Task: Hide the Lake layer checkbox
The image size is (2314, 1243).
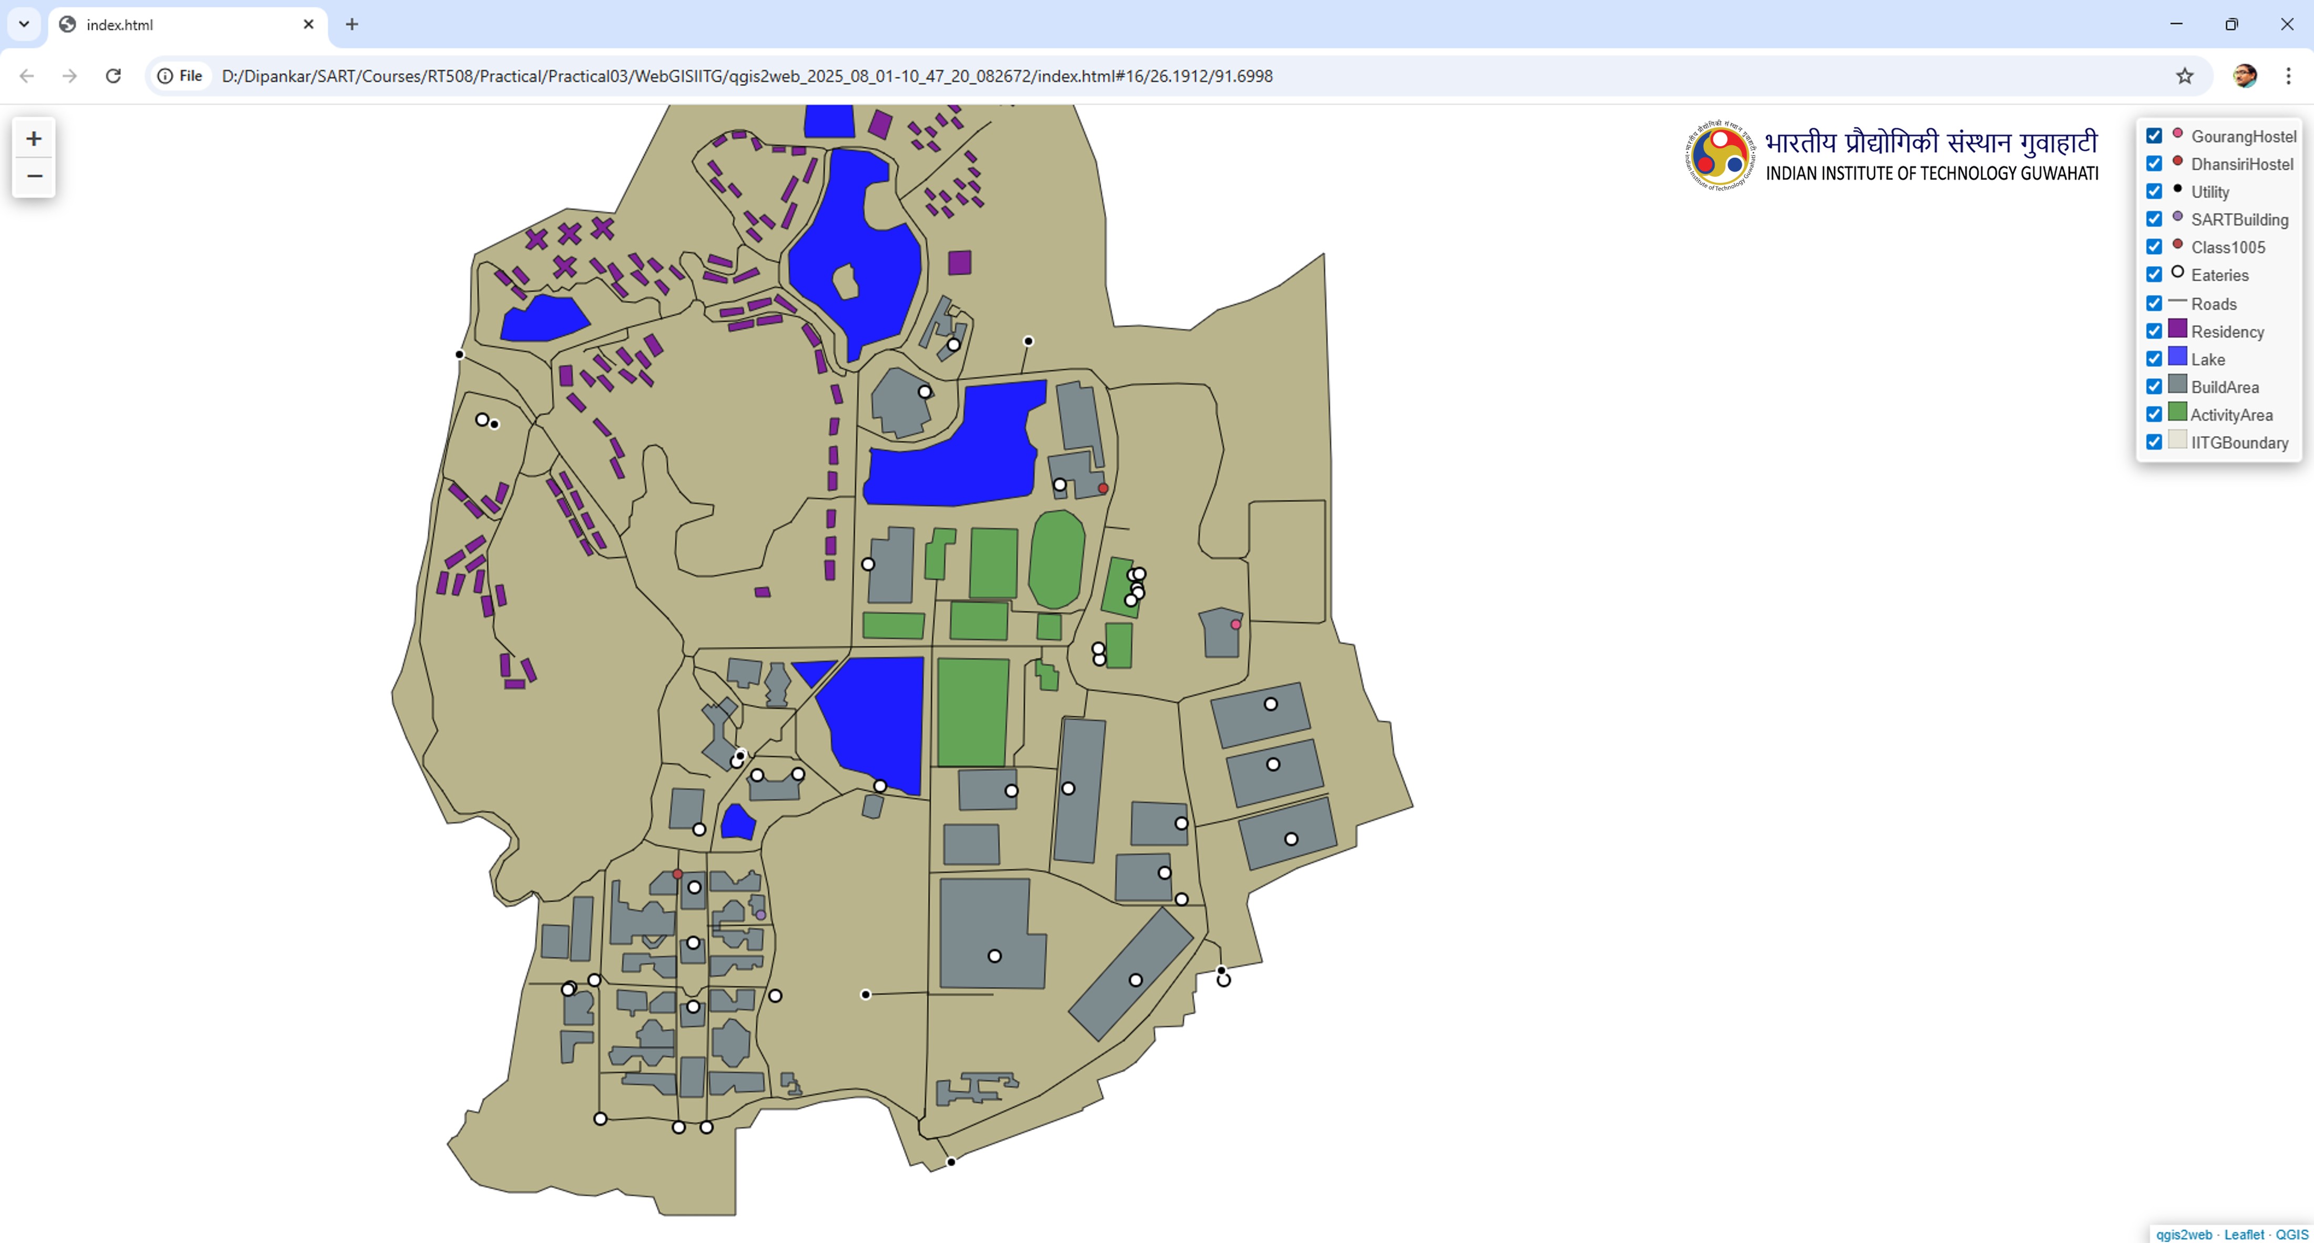Action: (2154, 359)
